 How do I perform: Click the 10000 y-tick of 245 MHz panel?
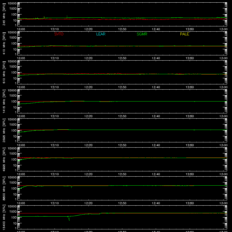pyautogui.click(x=12, y=3)
